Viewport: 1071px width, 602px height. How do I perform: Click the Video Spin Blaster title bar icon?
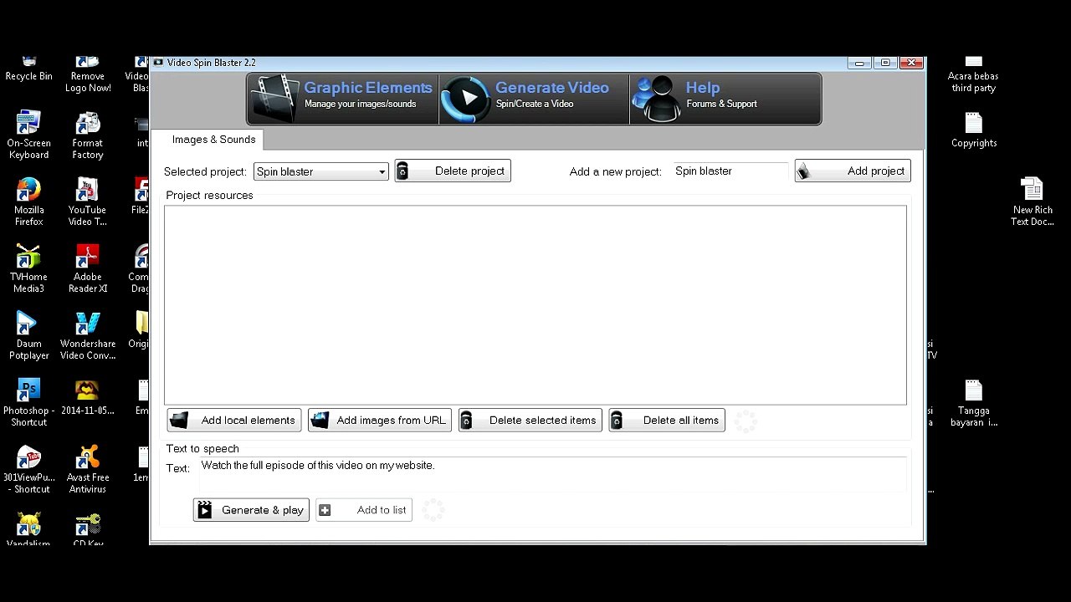[158, 63]
